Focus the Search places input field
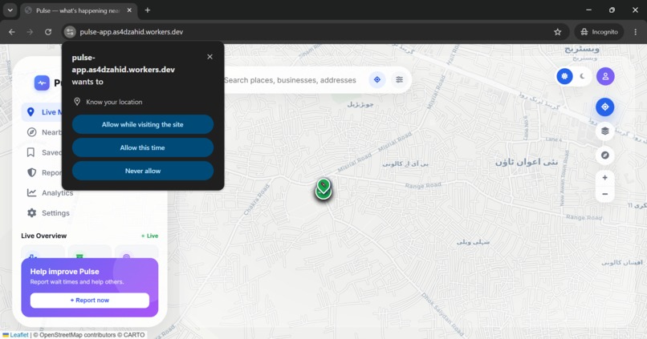This screenshot has width=647, height=339. pyautogui.click(x=290, y=80)
